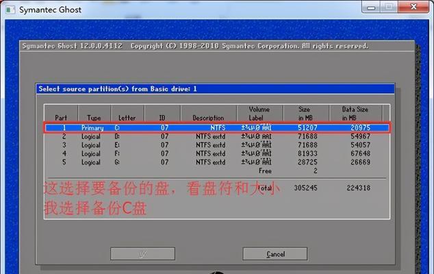Click the Letter column header
The image size is (434, 274).
click(x=127, y=118)
